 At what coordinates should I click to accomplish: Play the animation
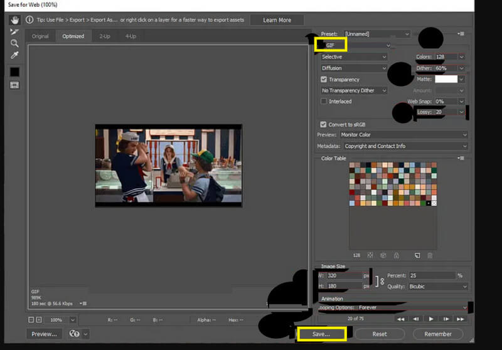pos(431,319)
